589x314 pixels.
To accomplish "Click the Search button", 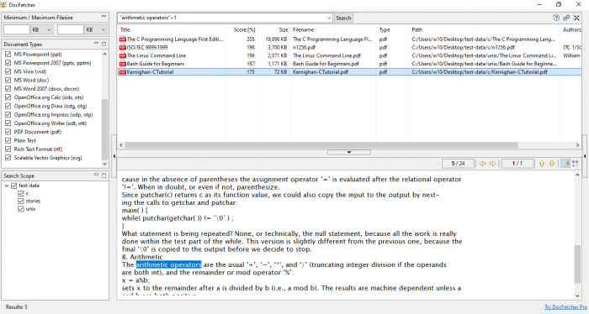I will tap(343, 18).
